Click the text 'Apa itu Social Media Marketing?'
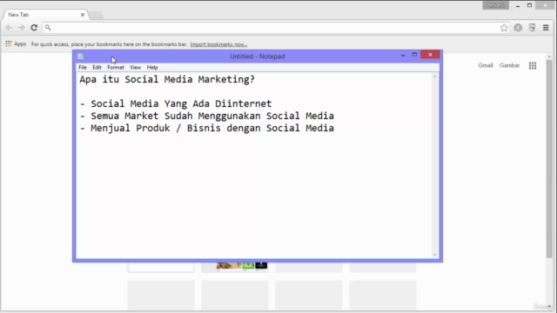The width and height of the screenshot is (557, 313). coord(167,79)
